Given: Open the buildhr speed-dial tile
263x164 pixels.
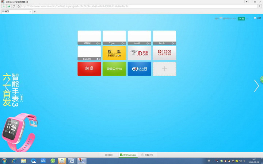Looking at the screenshot, I should coord(89,52).
